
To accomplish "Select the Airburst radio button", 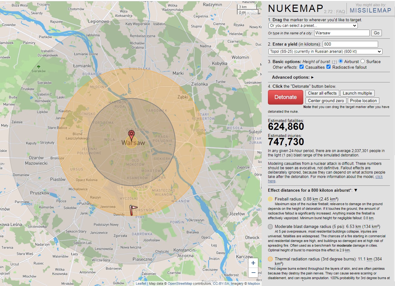I will pyautogui.click(x=341, y=61).
